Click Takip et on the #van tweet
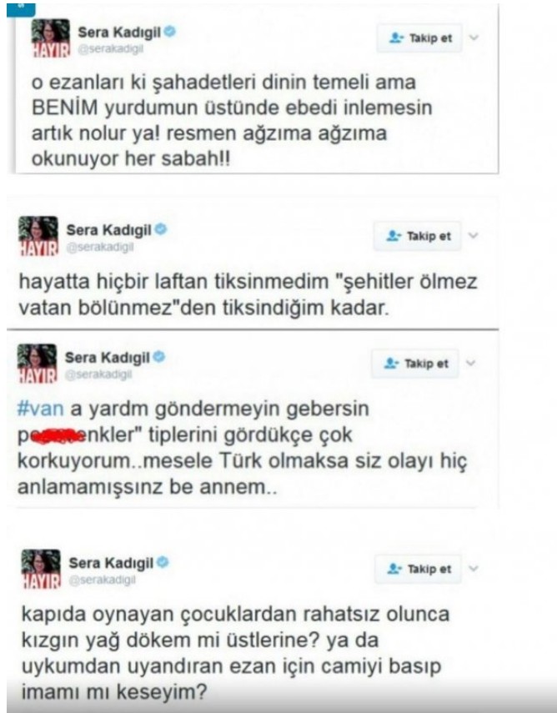557x713 pixels. [x=415, y=364]
